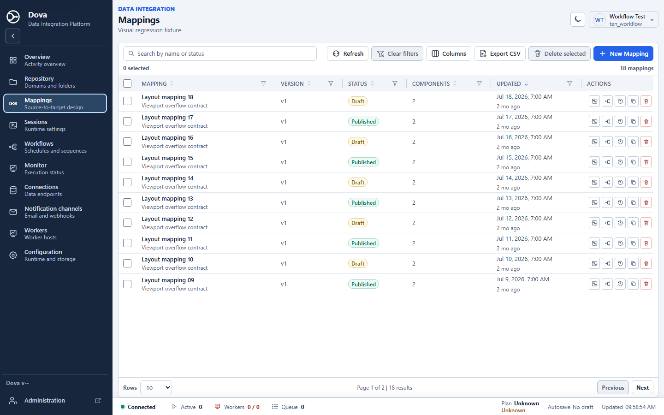This screenshot has width=664, height=415.
Task: Delete Layout mapping 16 with trash icon
Action: [x=646, y=142]
